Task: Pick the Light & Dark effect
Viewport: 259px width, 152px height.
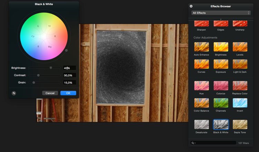Action: pyautogui.click(x=240, y=64)
